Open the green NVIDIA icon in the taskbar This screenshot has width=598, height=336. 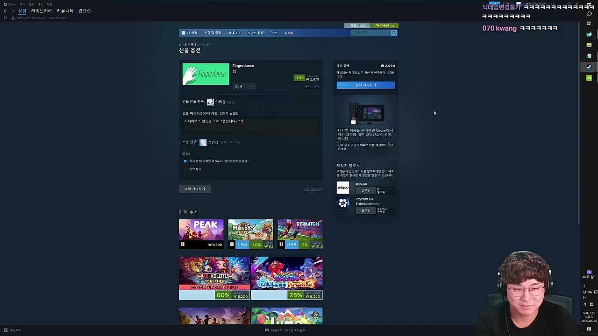(589, 78)
